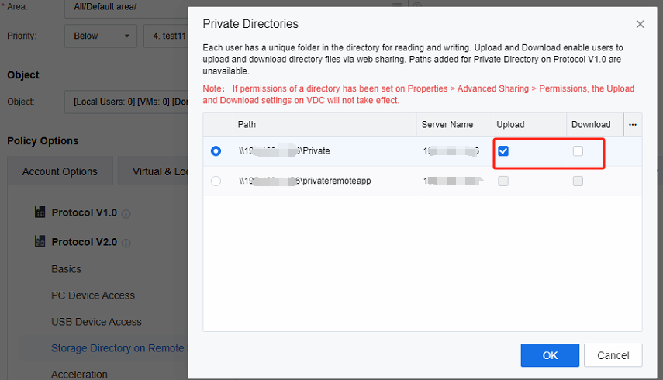663x380 pixels.
Task: Open the Priority Below dropdown
Action: 102,36
